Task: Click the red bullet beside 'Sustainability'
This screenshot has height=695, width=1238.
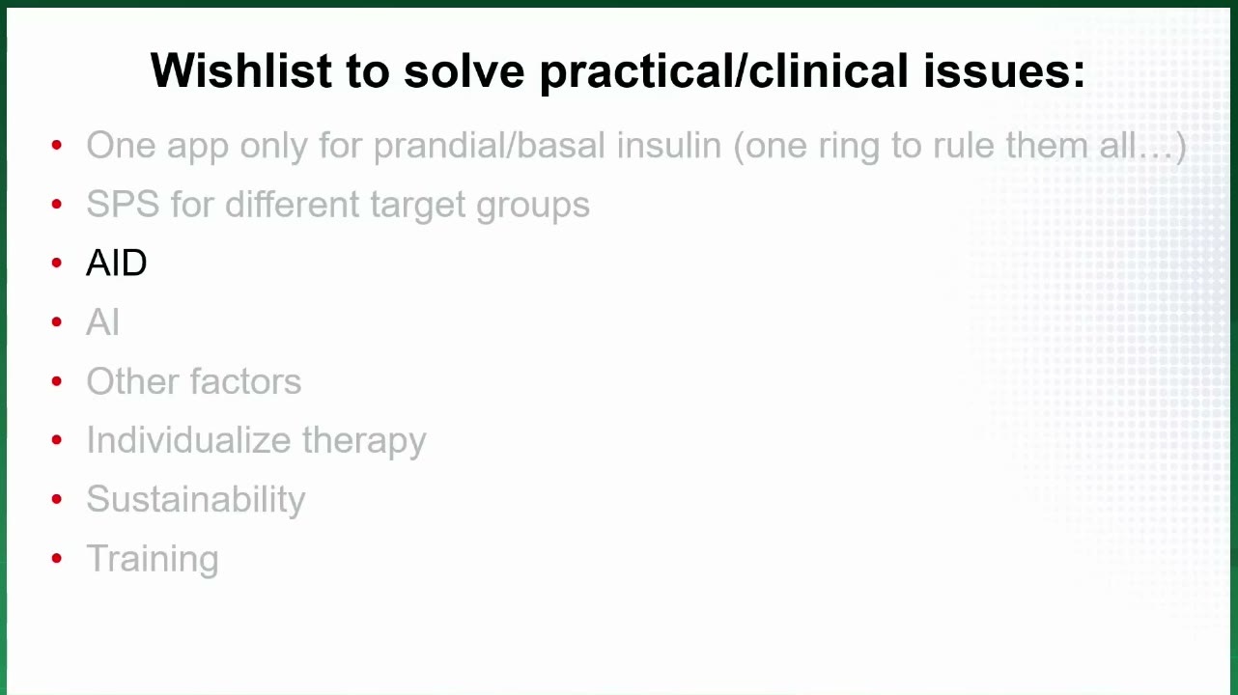Action: tap(57, 499)
